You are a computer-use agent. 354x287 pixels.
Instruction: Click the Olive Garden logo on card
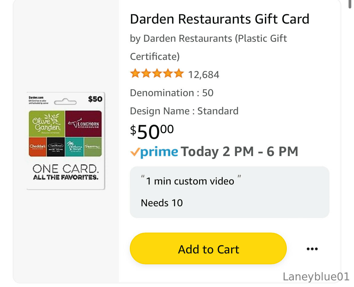47,124
